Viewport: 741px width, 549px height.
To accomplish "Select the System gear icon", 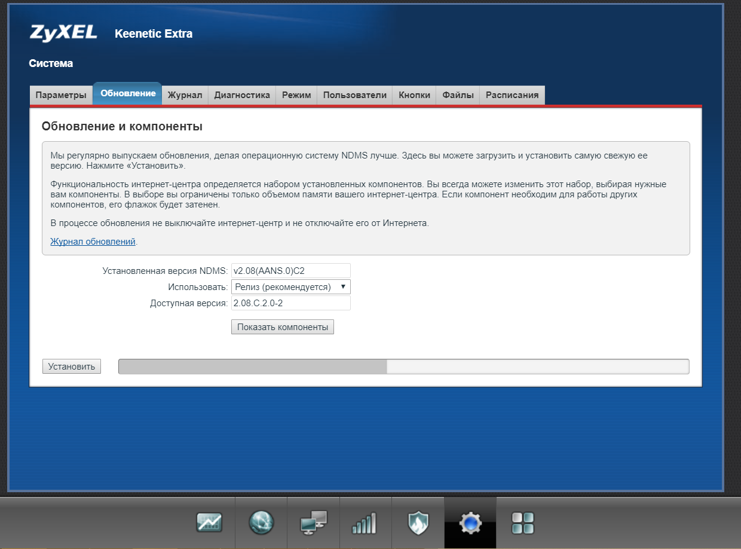I will pyautogui.click(x=470, y=523).
